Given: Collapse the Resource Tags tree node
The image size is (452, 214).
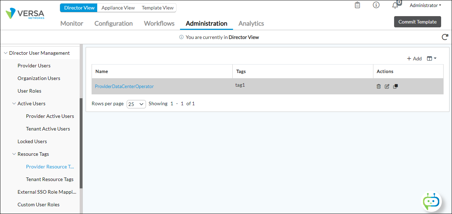Looking at the screenshot, I should pos(14,154).
